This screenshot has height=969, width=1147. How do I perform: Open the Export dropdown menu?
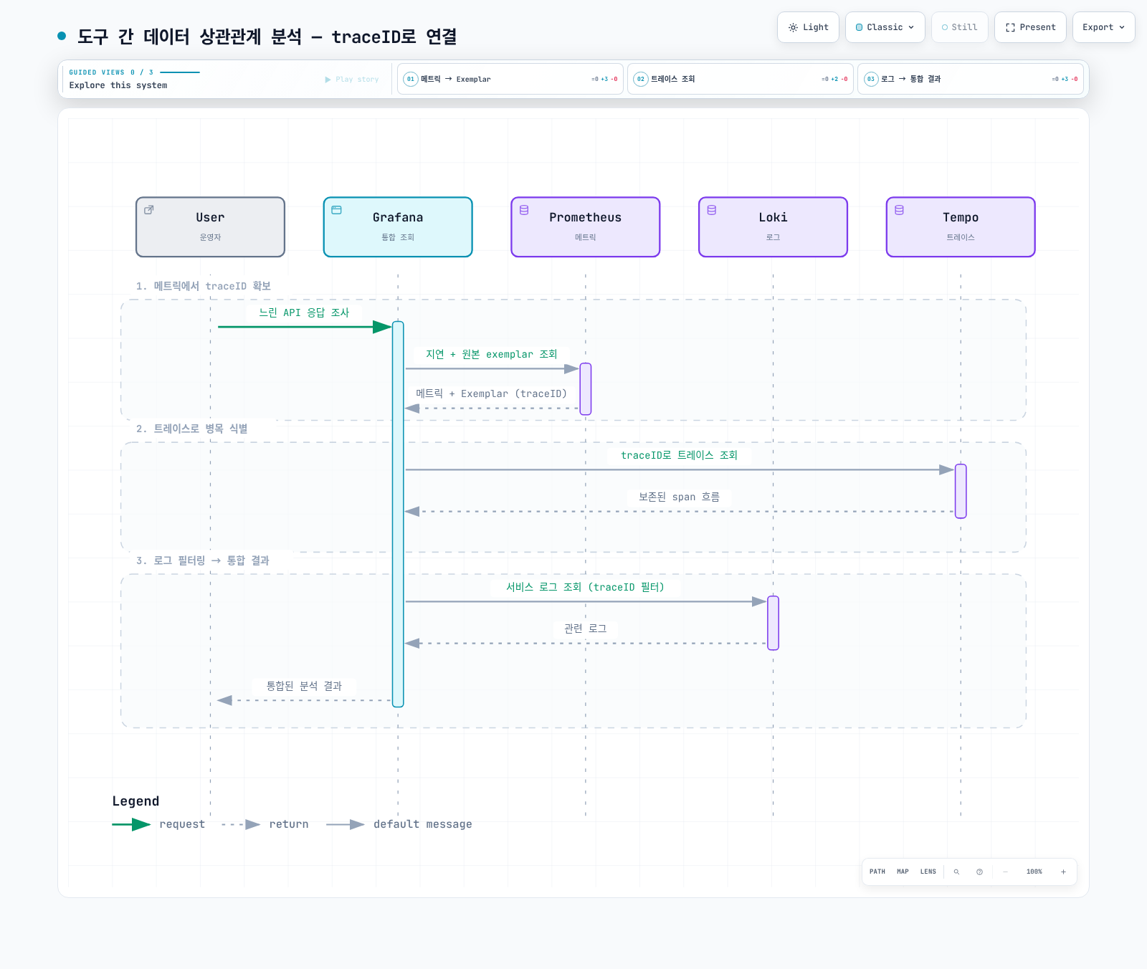click(x=1103, y=27)
